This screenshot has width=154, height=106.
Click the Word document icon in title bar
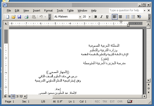coord(5,5)
